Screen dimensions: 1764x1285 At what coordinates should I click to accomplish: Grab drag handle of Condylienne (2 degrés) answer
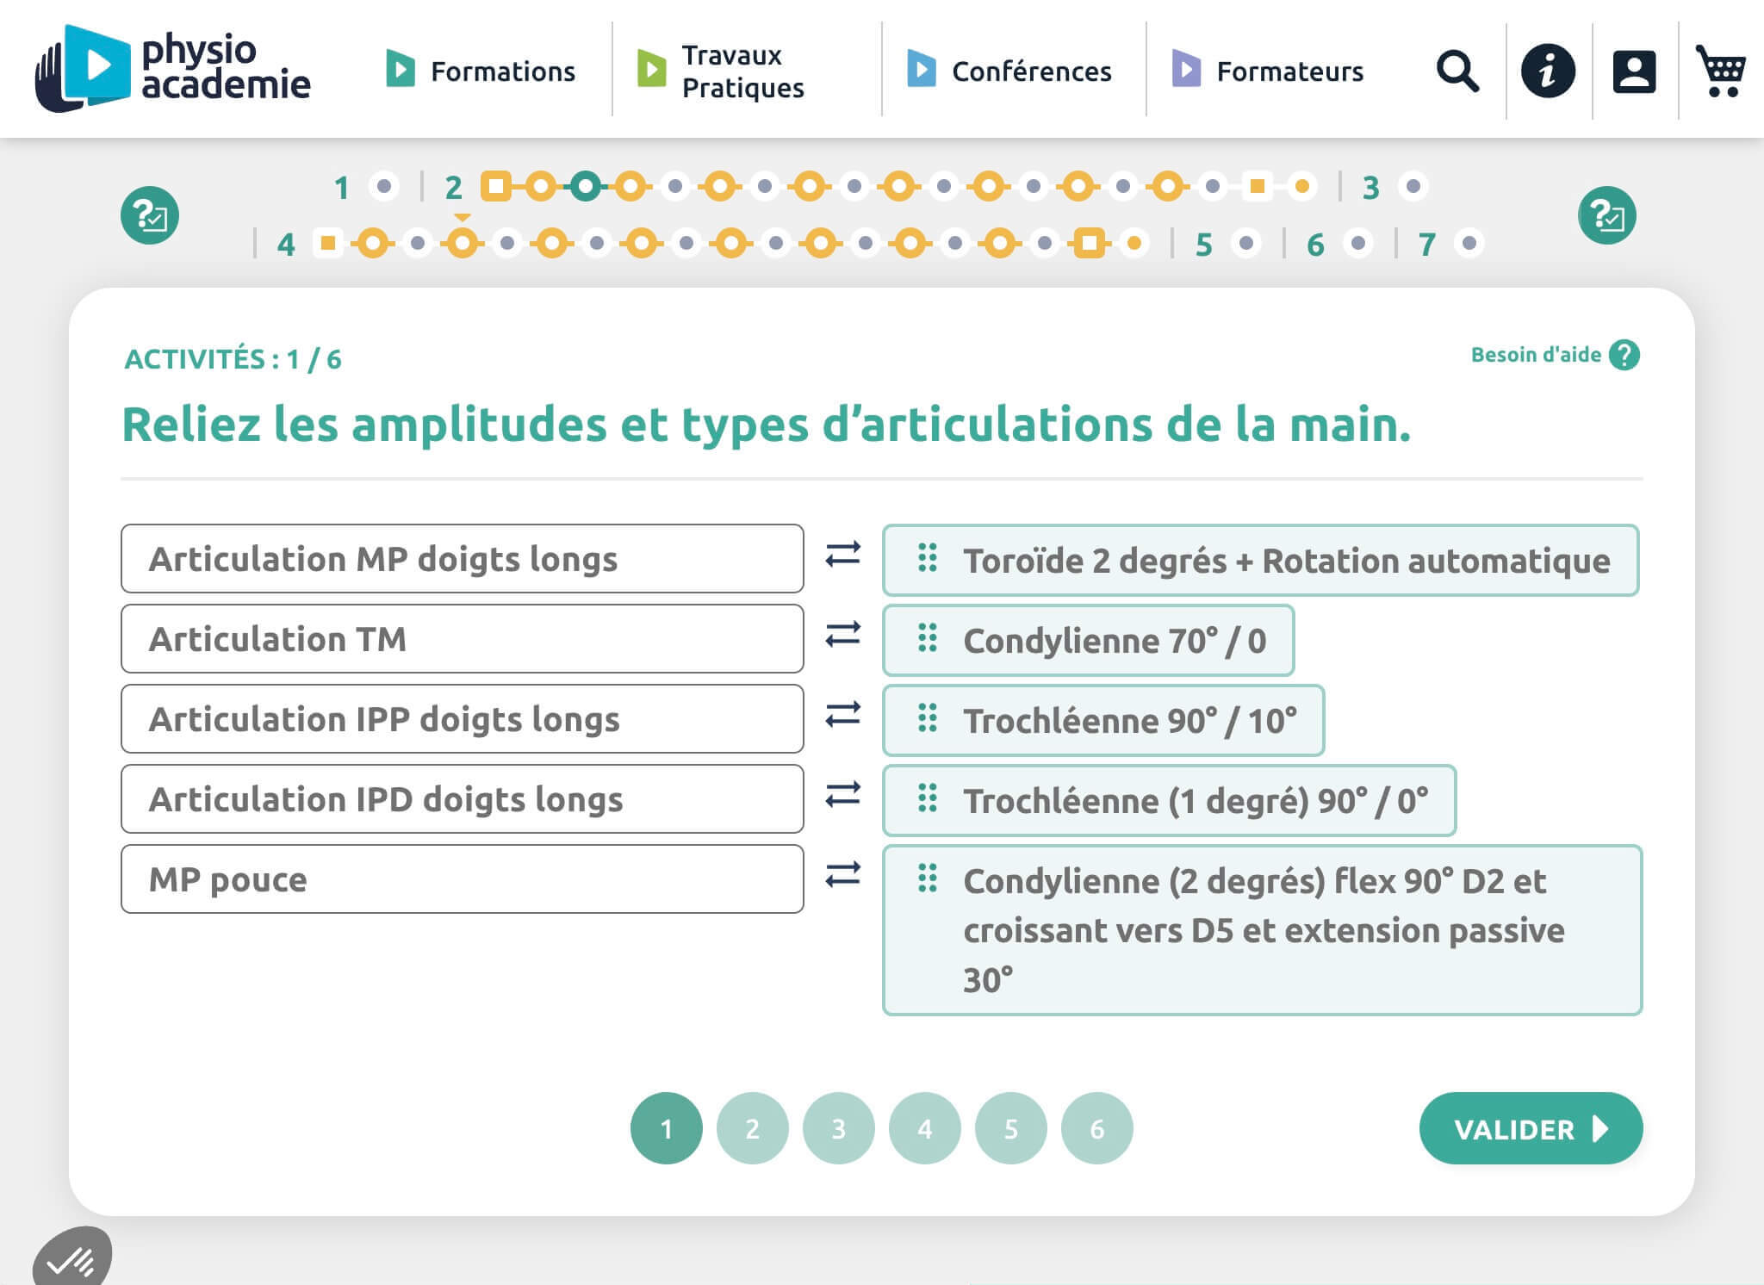927,878
